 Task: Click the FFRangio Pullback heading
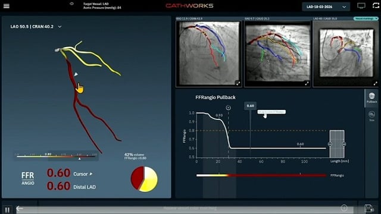click(x=216, y=97)
